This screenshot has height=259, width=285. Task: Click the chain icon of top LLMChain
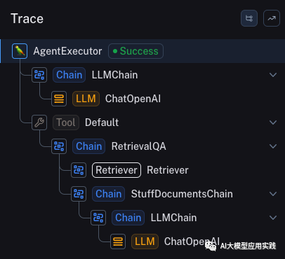coord(39,75)
